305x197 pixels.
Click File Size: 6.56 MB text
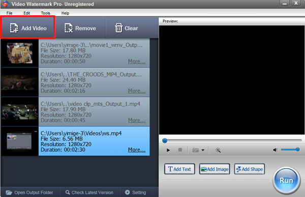click(62, 139)
